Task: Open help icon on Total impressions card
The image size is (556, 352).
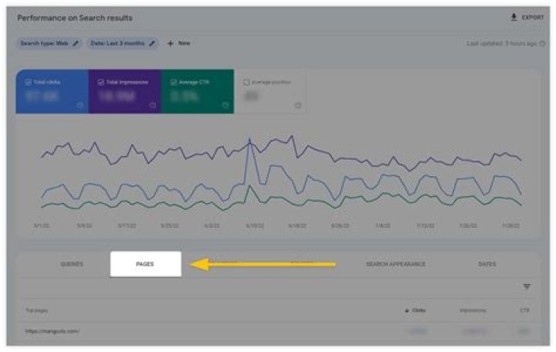Action: point(153,105)
